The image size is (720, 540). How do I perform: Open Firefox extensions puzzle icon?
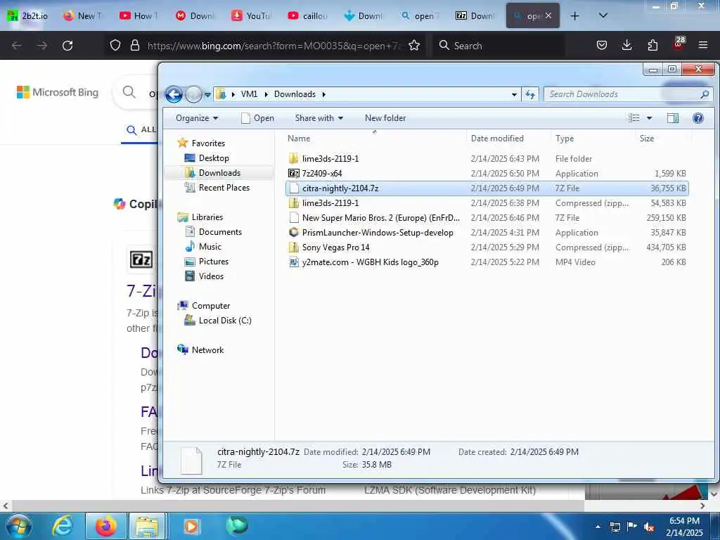[x=652, y=46]
